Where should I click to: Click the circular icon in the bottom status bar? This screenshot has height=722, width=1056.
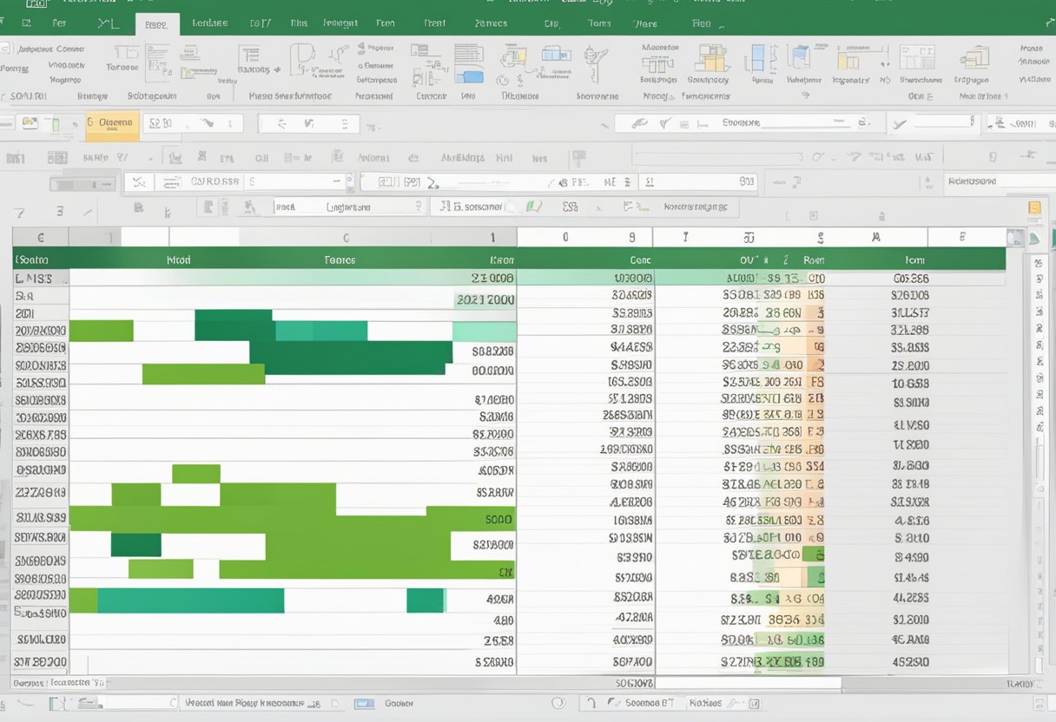(x=558, y=704)
